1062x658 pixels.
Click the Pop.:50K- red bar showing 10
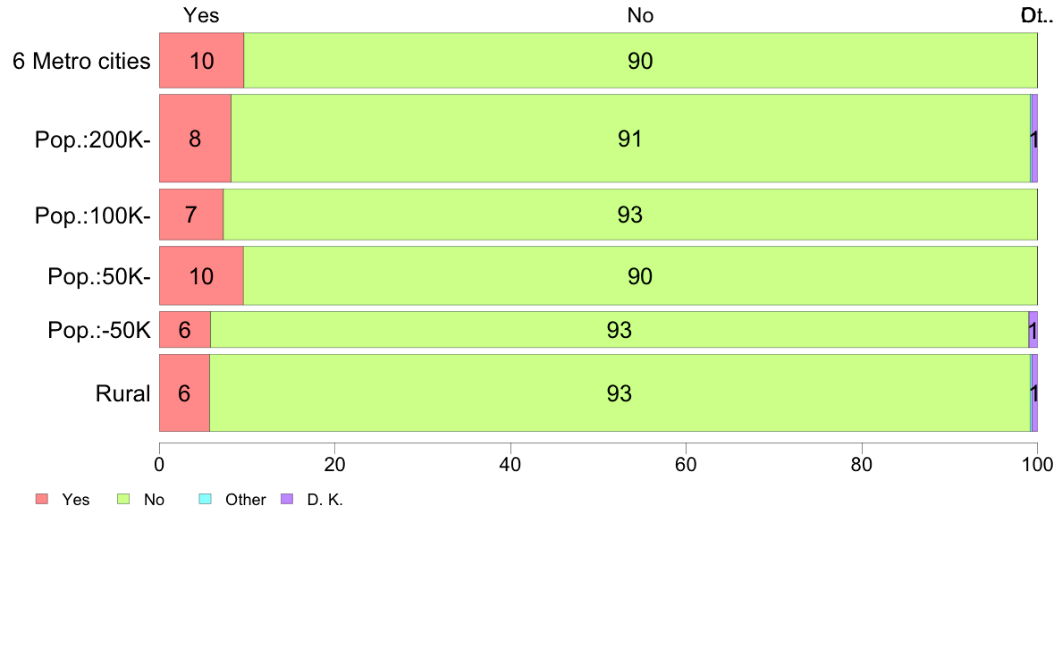click(201, 275)
